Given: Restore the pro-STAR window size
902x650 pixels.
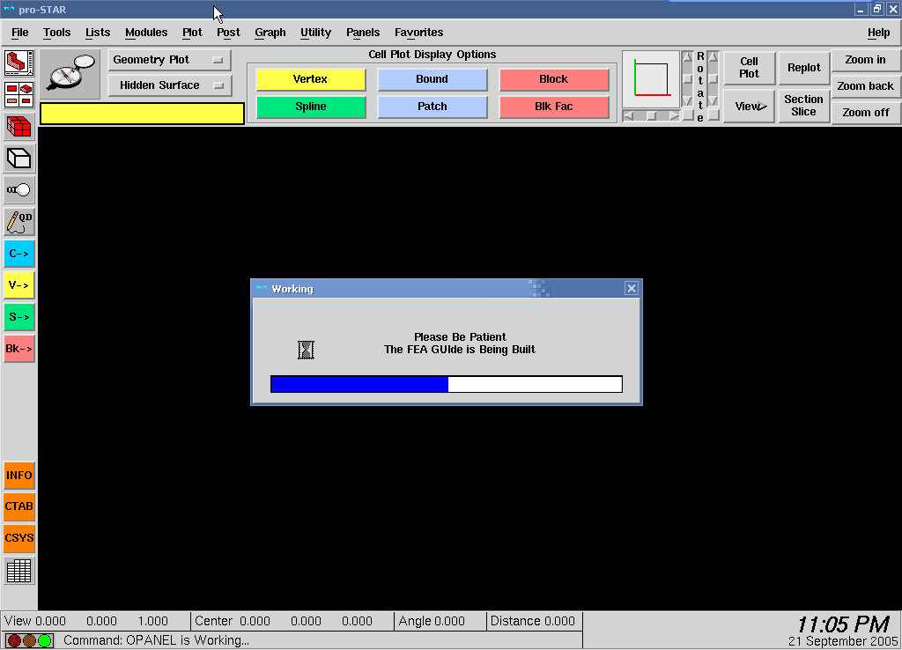Looking at the screenshot, I should coord(876,9).
